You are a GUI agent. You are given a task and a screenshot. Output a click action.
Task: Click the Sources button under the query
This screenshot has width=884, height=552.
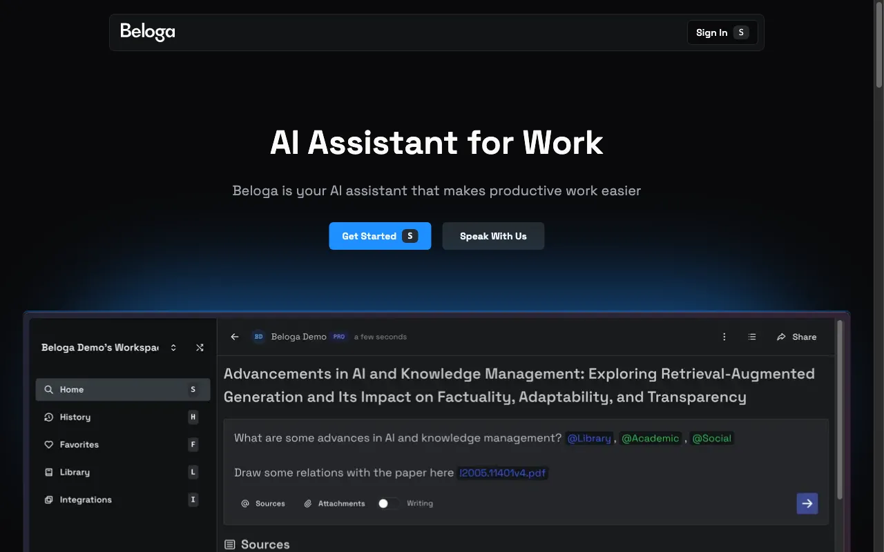pyautogui.click(x=263, y=504)
